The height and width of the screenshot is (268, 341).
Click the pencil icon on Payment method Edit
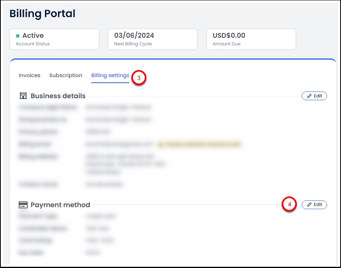[x=310, y=205]
